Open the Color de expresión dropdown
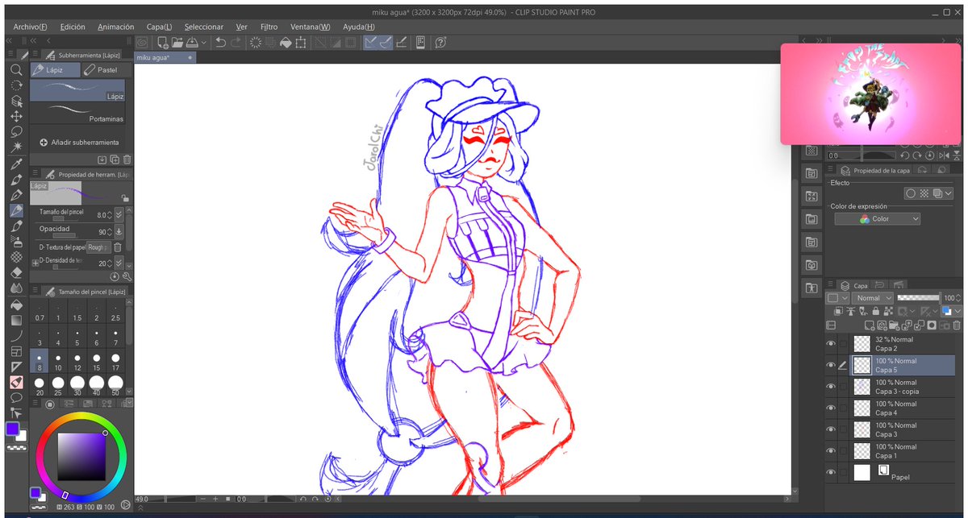968x518 pixels. [877, 219]
